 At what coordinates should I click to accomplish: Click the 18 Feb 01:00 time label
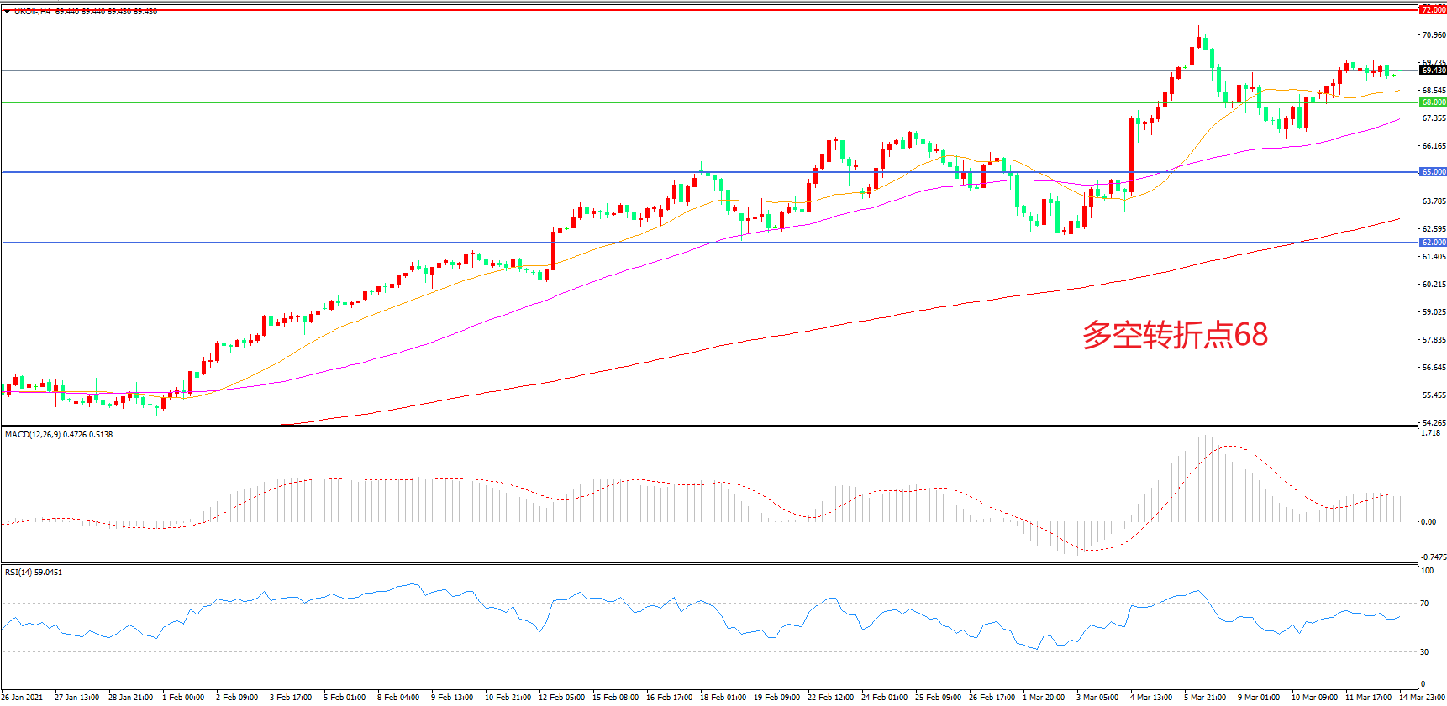tap(723, 698)
